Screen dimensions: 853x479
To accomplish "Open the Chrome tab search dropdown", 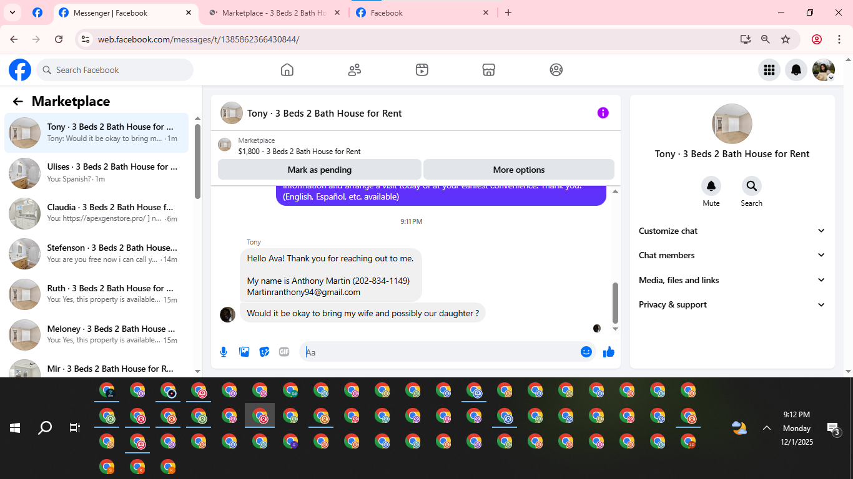I will (x=12, y=12).
